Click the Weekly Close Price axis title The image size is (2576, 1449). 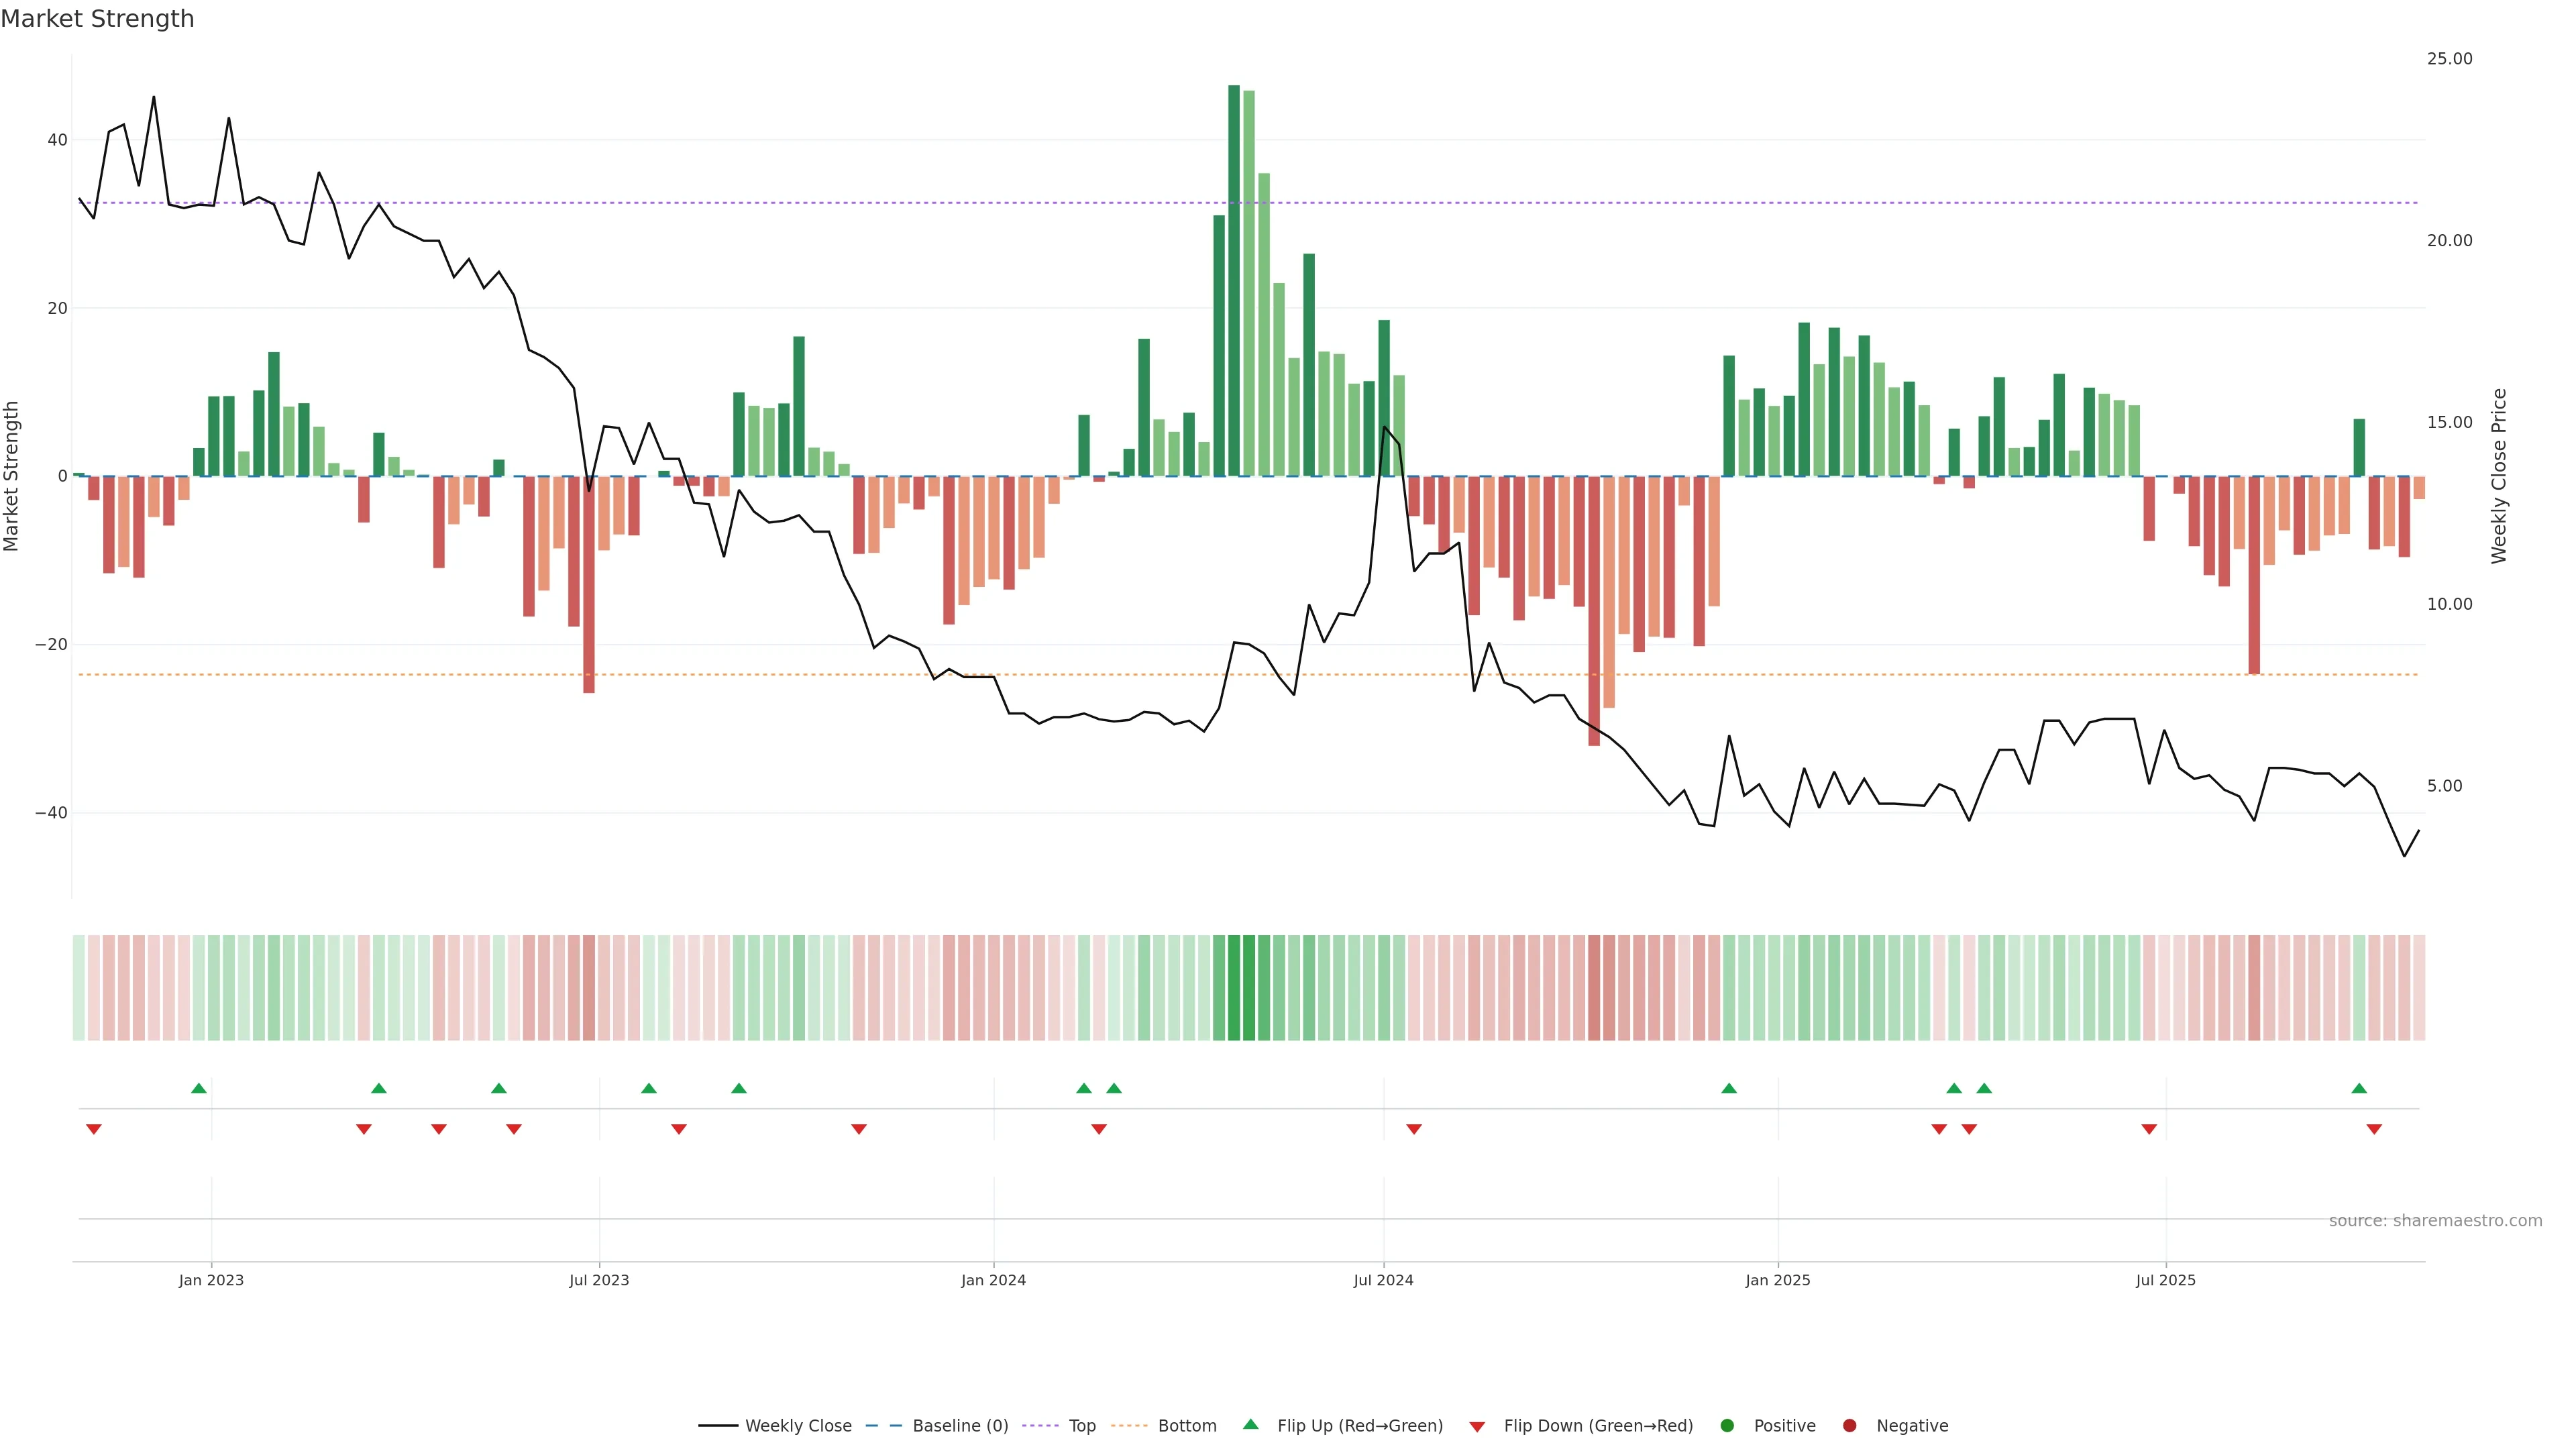2499,476
